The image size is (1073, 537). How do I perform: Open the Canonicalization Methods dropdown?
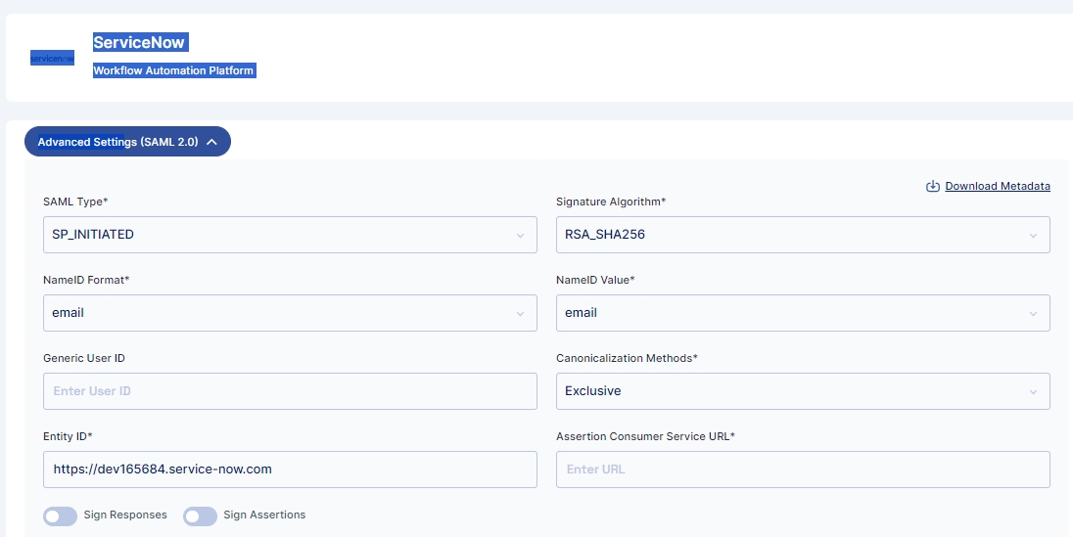click(x=803, y=391)
